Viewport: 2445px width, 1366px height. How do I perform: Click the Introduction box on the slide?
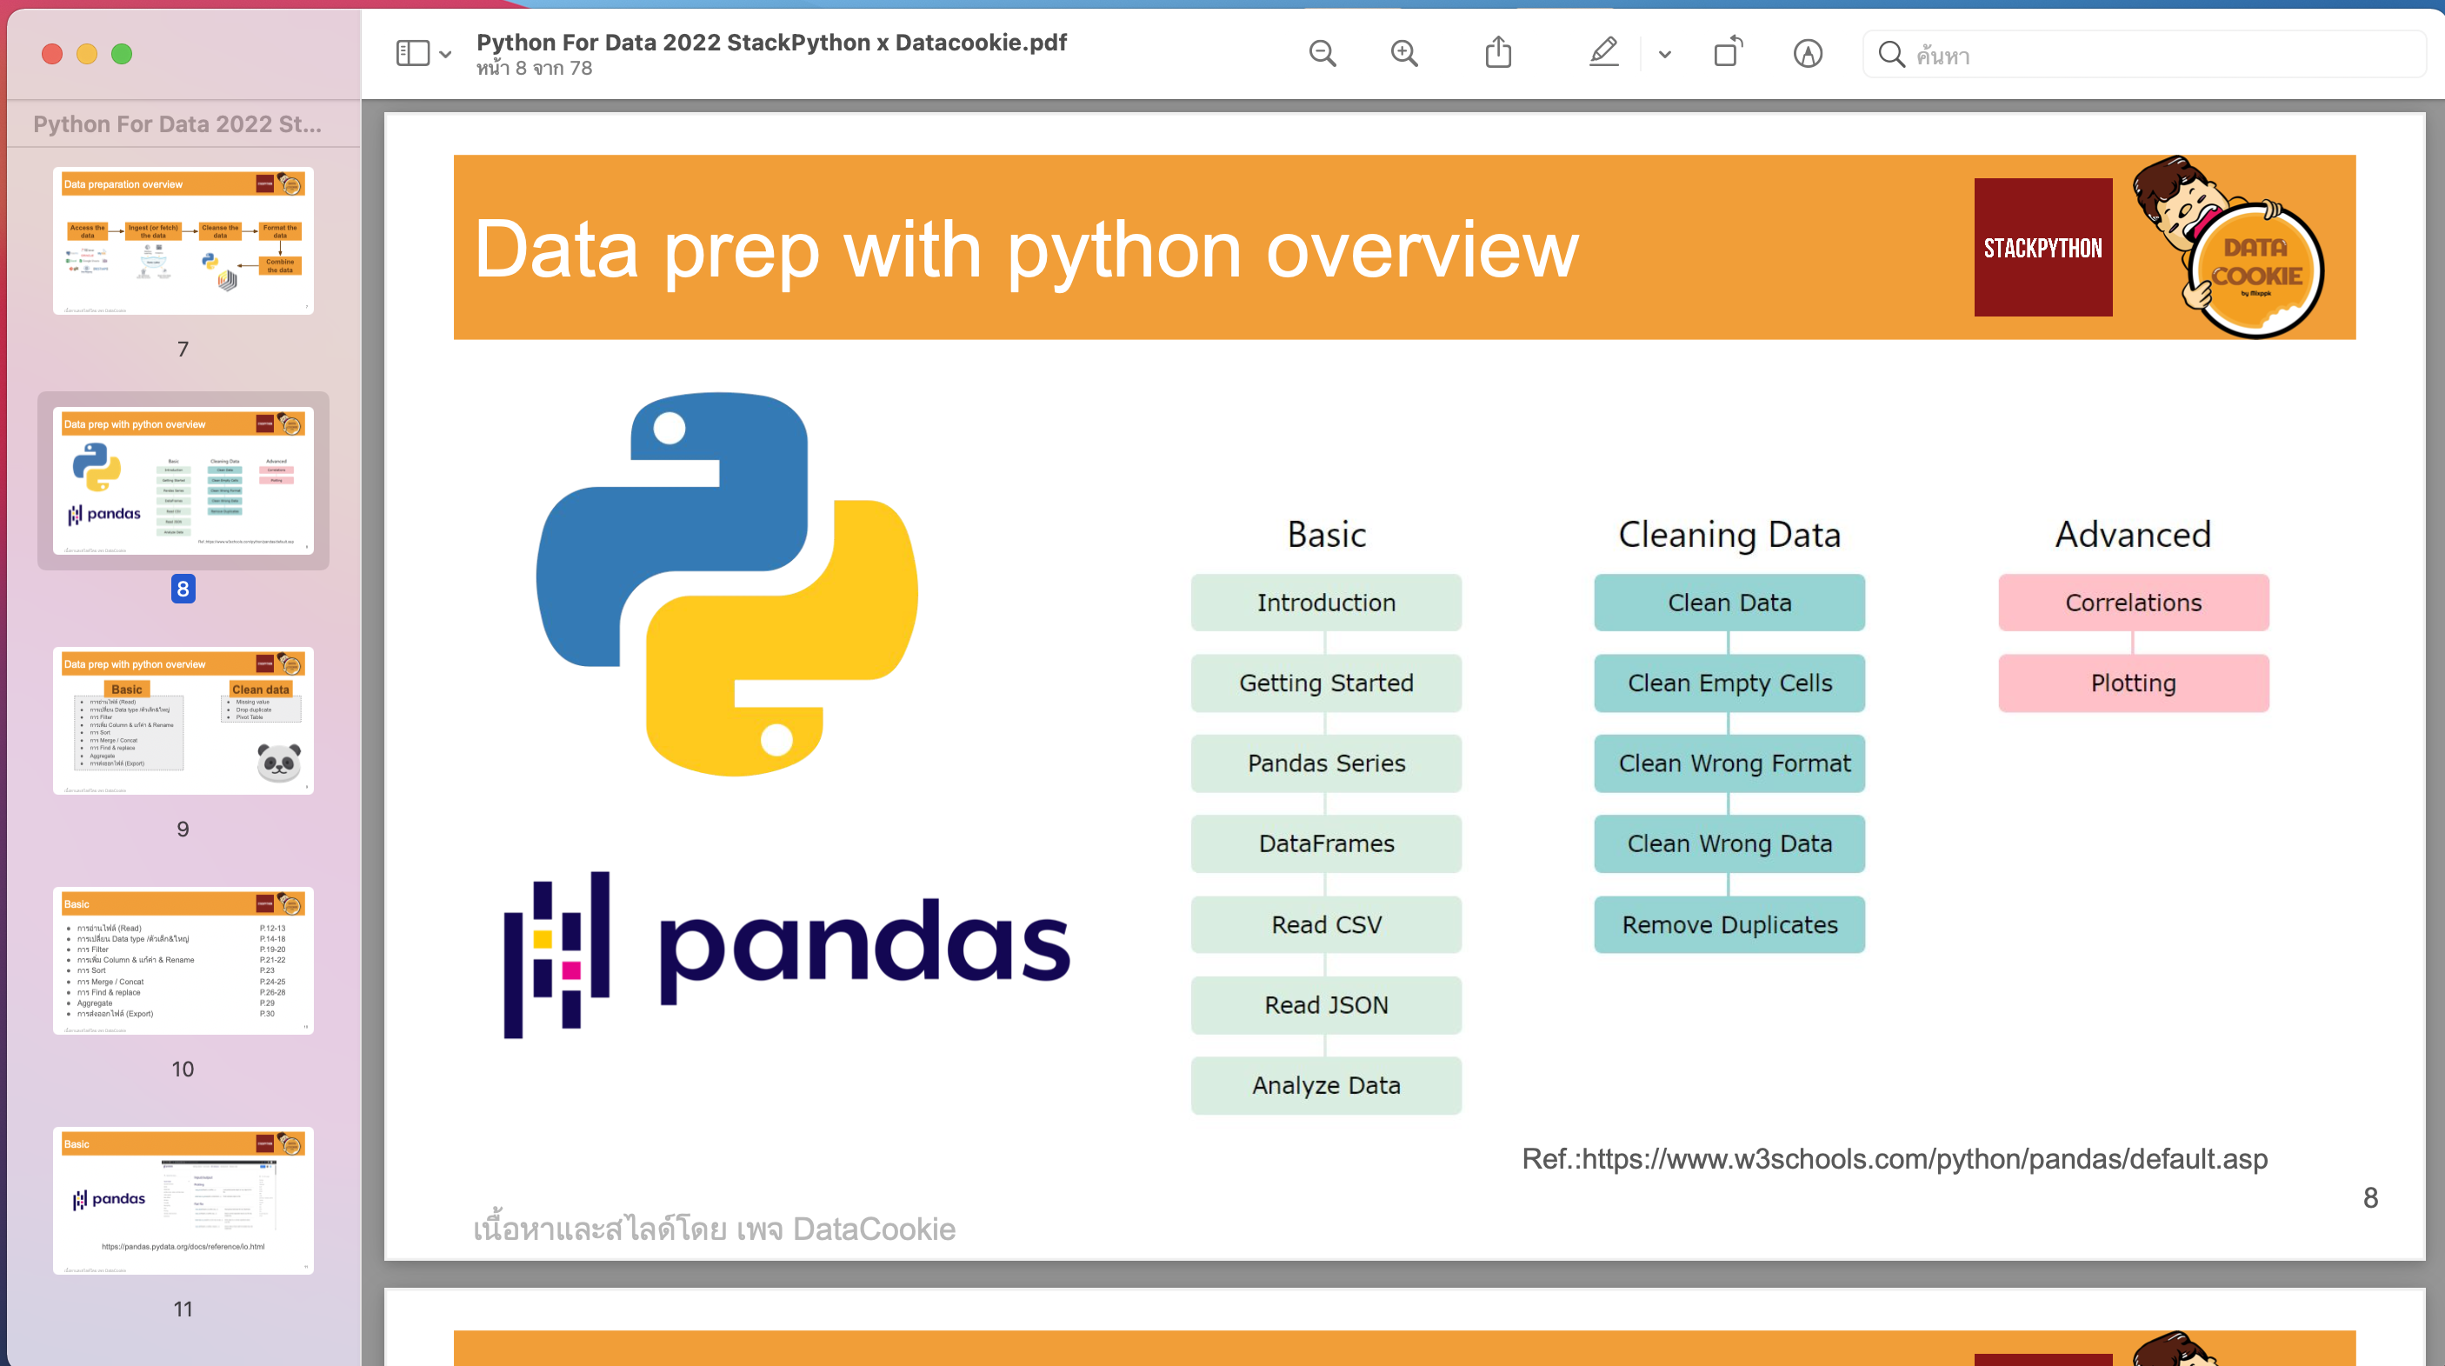tap(1326, 603)
